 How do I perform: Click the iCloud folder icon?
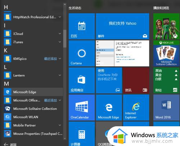click(x=8, y=34)
